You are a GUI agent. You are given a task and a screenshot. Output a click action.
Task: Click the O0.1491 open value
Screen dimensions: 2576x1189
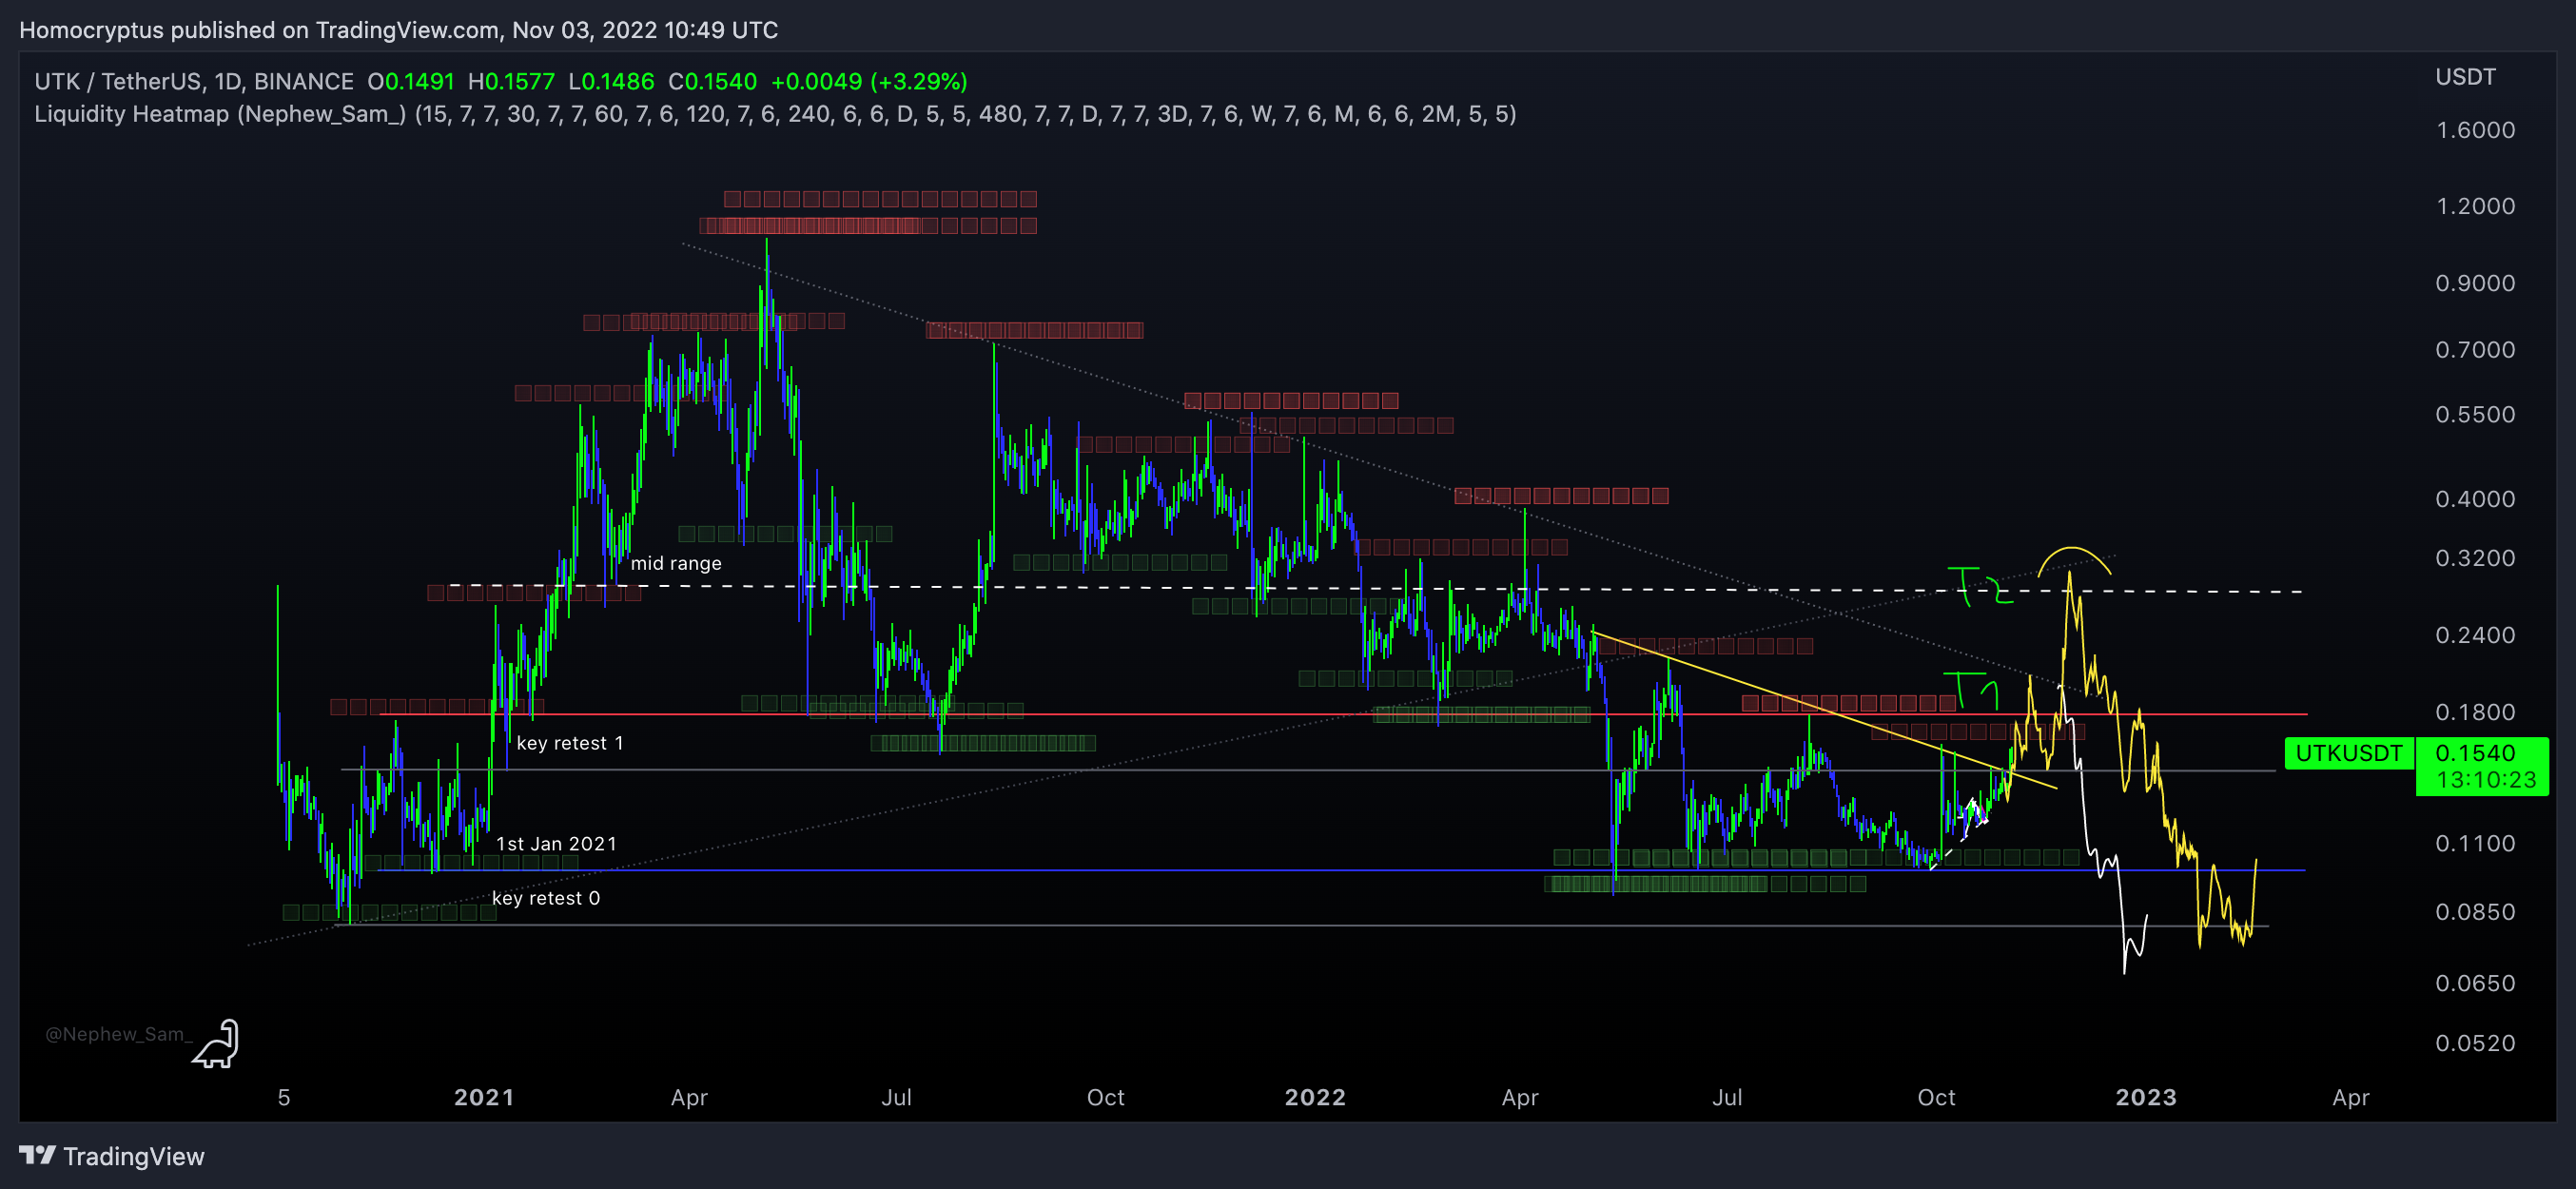tap(411, 81)
